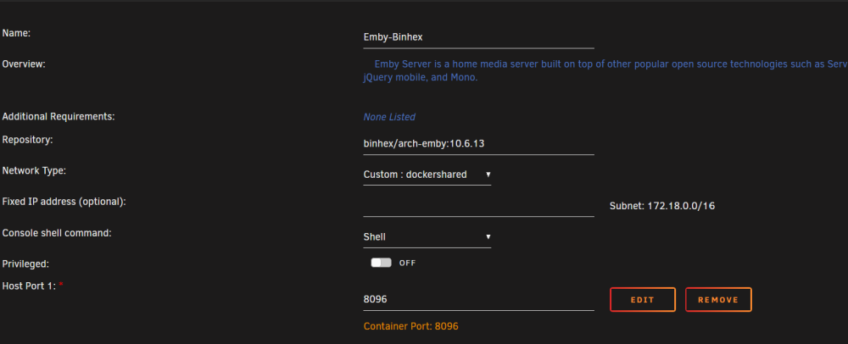Open the Console shell command dropdown
The height and width of the screenshot is (344, 848).
[427, 236]
